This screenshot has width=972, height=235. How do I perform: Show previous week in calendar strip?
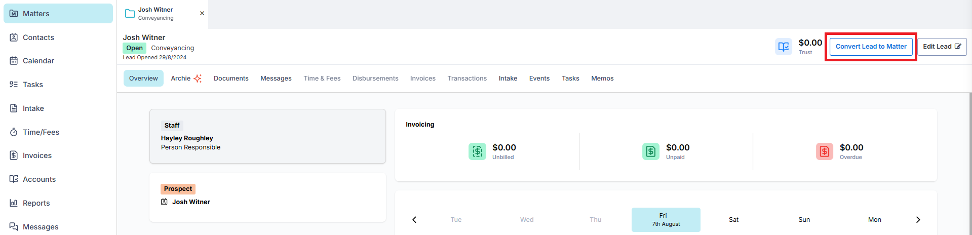point(414,220)
